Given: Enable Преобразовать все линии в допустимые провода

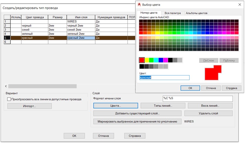Looking at the screenshot, I should tap(9, 99).
